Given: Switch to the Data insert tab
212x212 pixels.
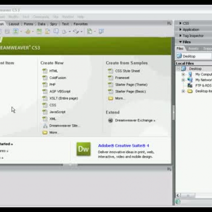Looking at the screenshot, I should (42, 24).
